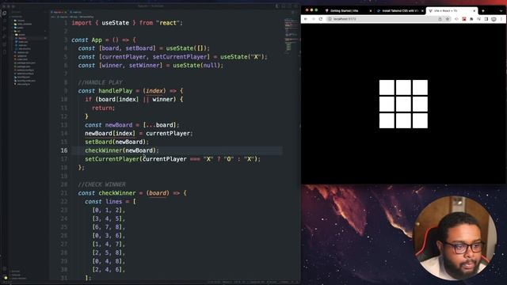Click the top-left tic-tac-toe square

point(387,87)
